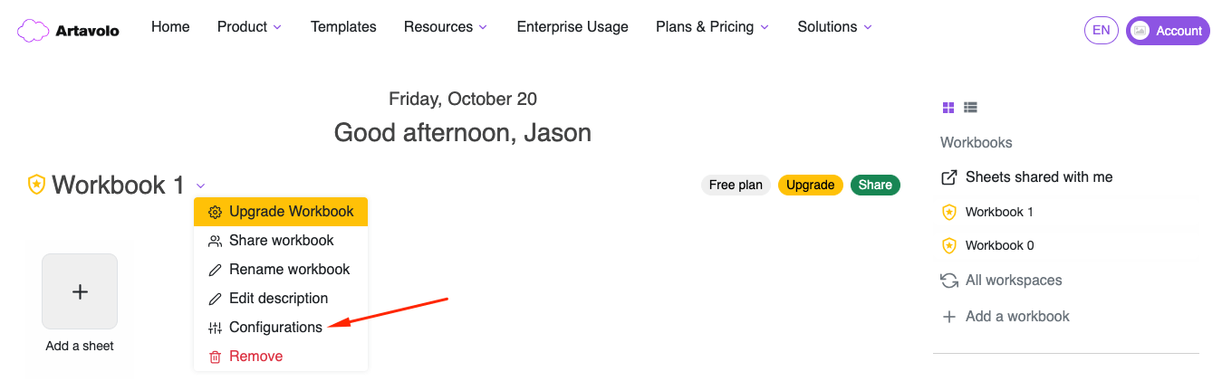Click the plus tile to add a sheet
This screenshot has height=381, width=1222.
pyautogui.click(x=80, y=291)
